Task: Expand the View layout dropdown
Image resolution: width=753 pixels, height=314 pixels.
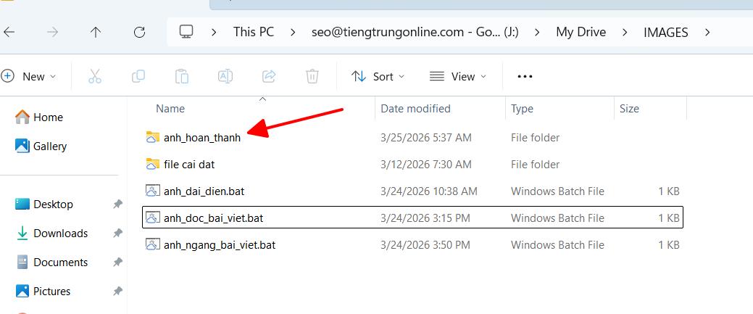Action: [x=458, y=76]
